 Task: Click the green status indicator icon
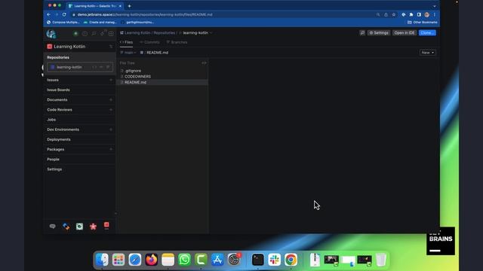click(75, 33)
